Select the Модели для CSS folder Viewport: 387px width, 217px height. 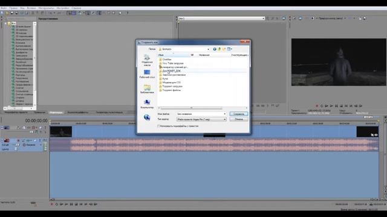[x=171, y=83]
